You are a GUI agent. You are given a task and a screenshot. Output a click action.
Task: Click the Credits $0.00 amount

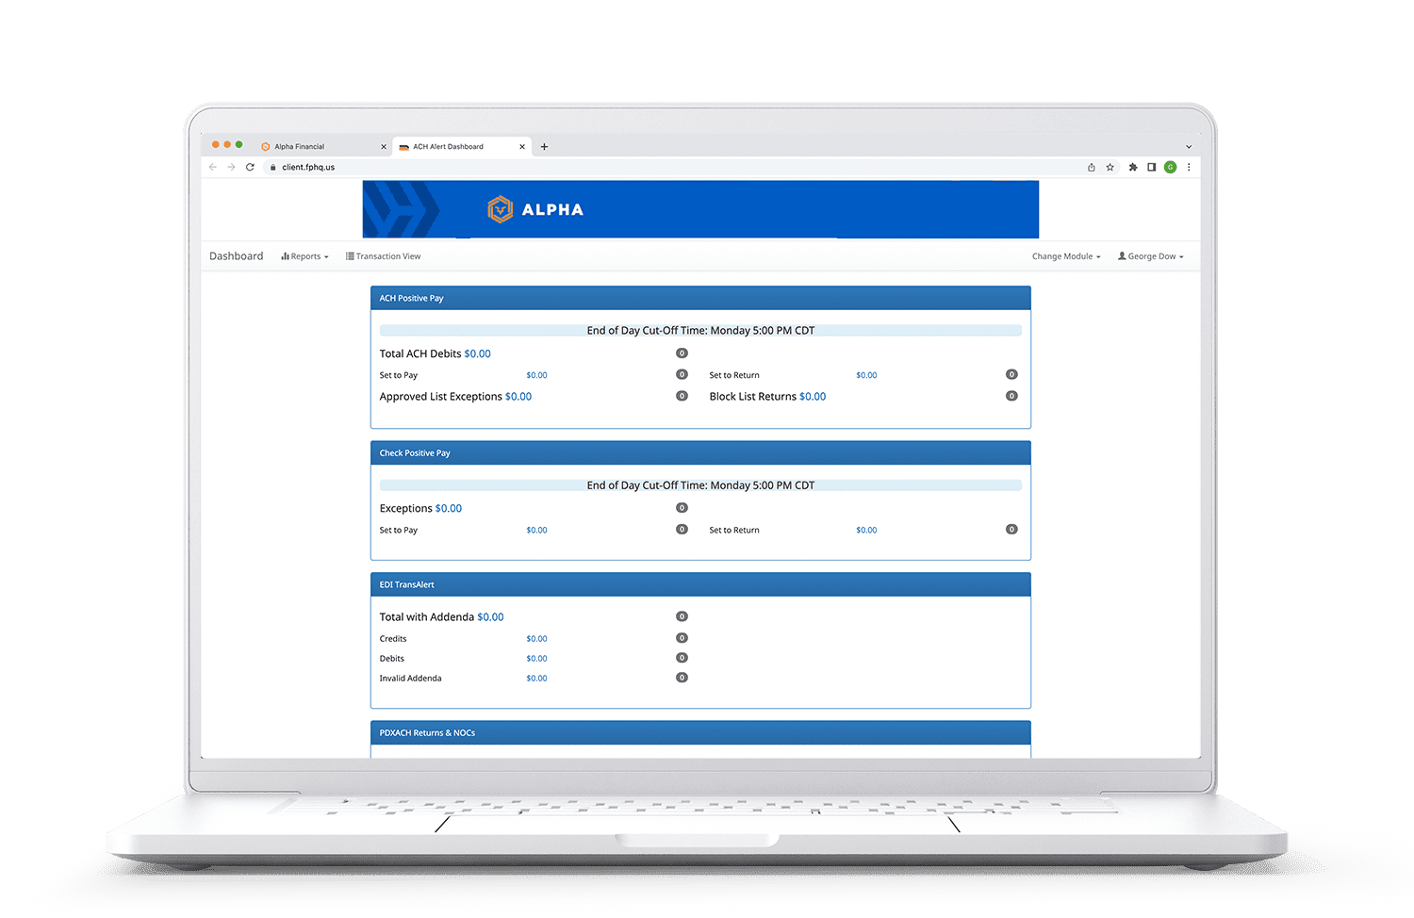536,639
